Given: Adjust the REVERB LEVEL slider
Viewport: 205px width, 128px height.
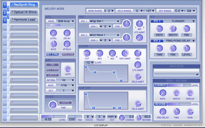Looking at the screenshot, I should click(x=179, y=104).
